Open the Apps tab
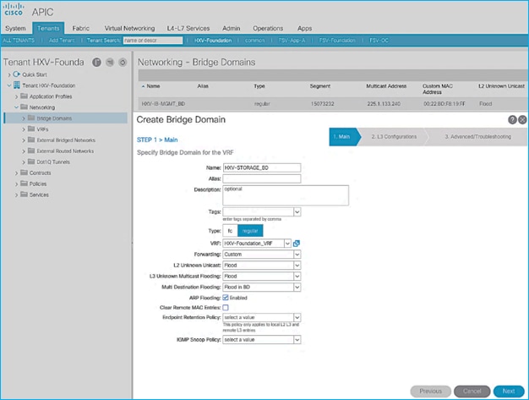The width and height of the screenshot is (529, 400). coord(304,29)
